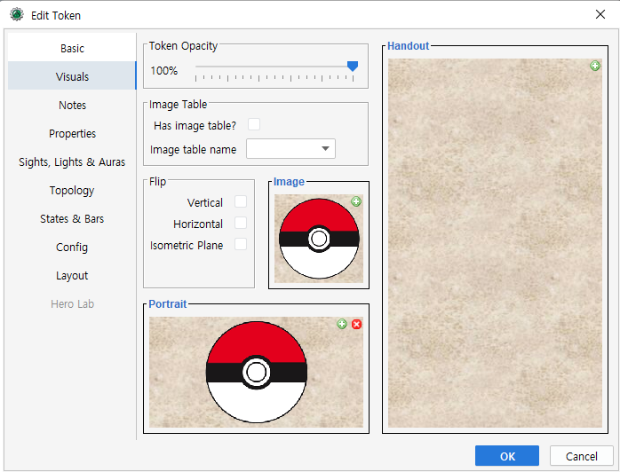
Task: Click the Token Opacity slider track middle
Action: tap(274, 67)
